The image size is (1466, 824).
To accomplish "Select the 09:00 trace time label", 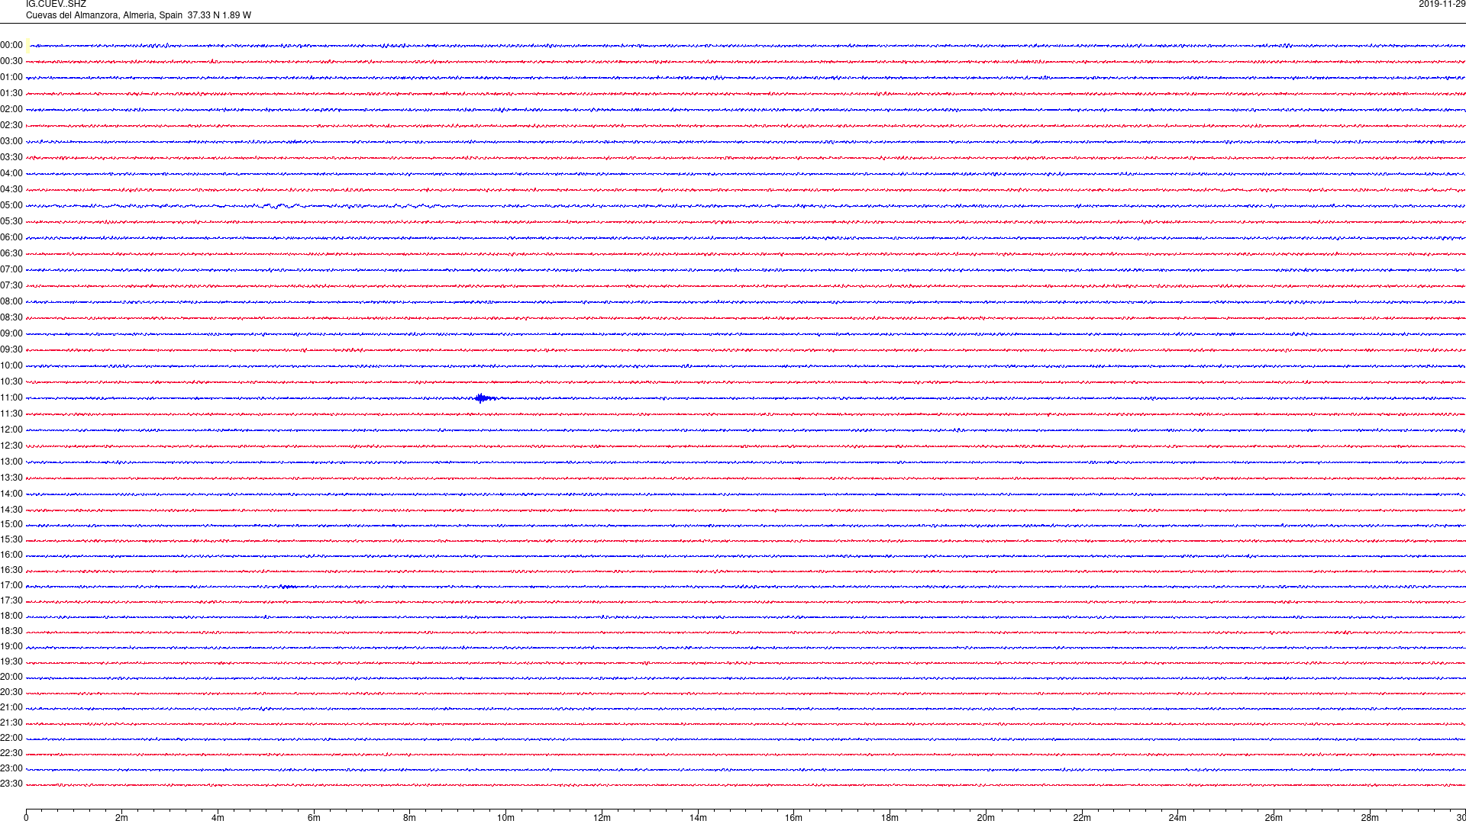I will [11, 334].
